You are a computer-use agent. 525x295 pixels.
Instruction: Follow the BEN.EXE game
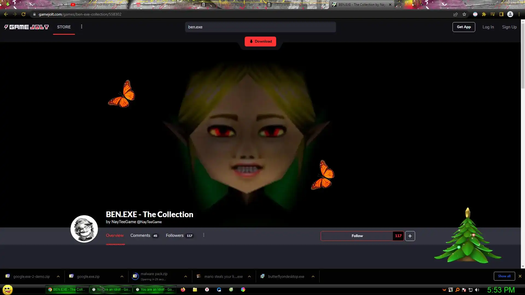click(357, 236)
